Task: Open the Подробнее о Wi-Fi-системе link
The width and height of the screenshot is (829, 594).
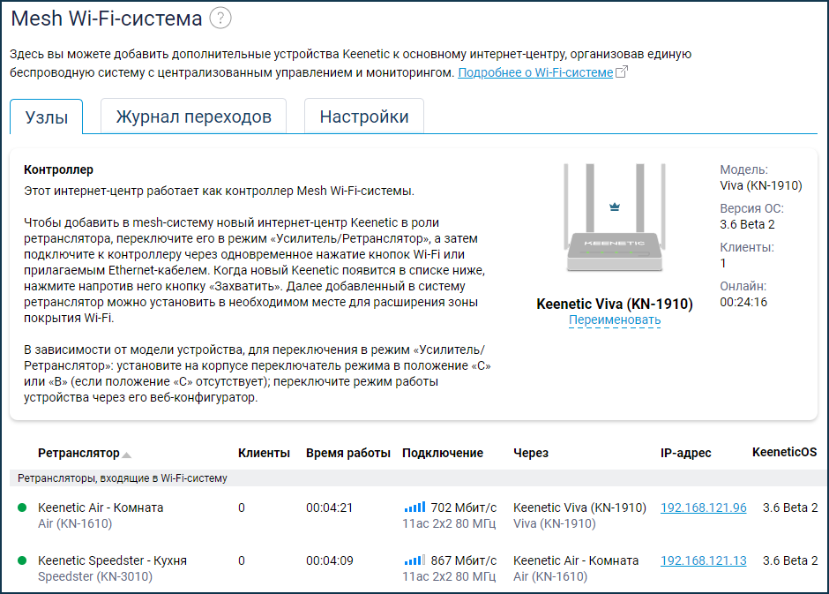Action: [535, 72]
